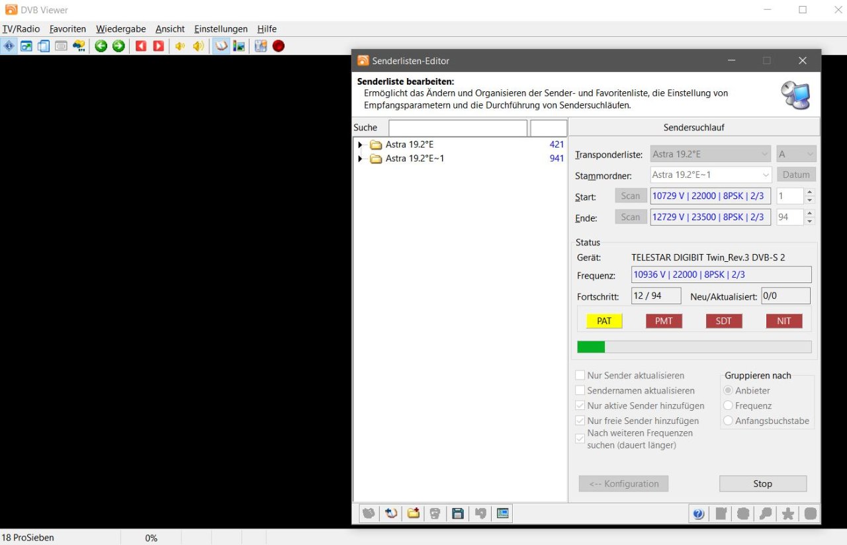Expand the 'Astra 19.2°E' folder with 421

(360, 144)
